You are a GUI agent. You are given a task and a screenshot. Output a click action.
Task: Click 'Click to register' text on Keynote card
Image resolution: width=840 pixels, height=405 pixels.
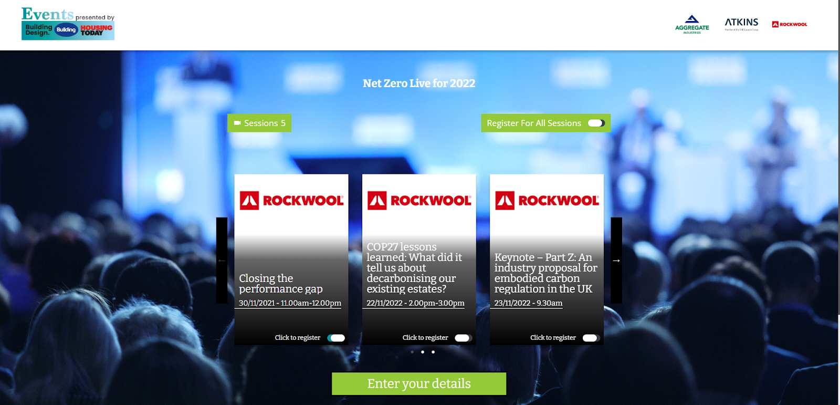[553, 338]
